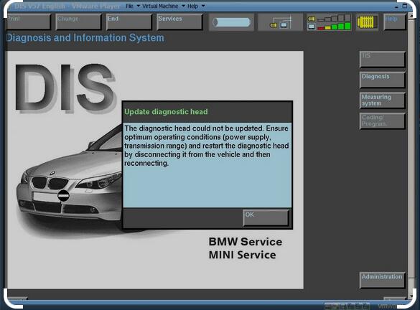Open the VMware Player Help menu
The width and height of the screenshot is (420, 310).
point(192,6)
